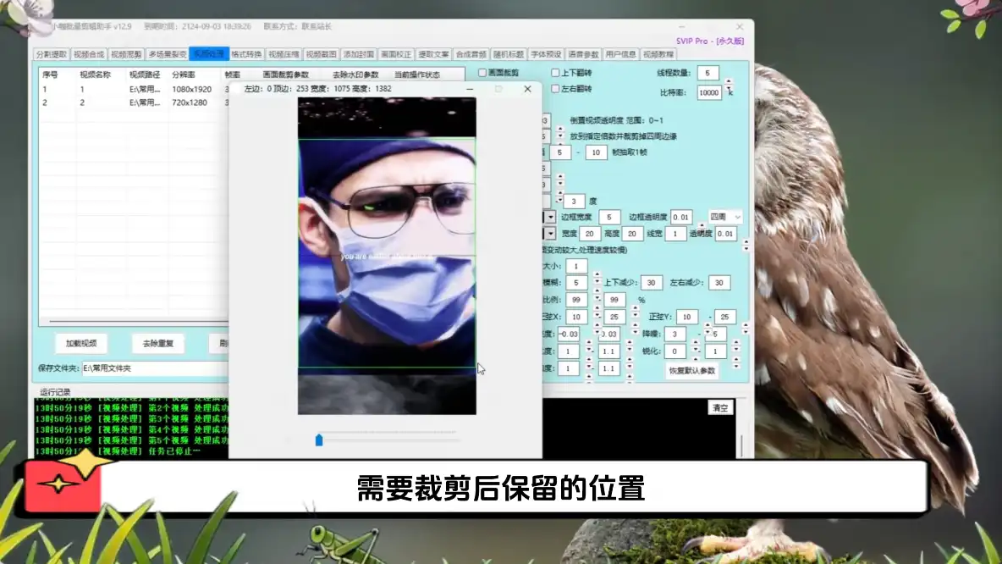Screen dimensions: 1002x564
Task: Click the 降噪 minimum value field
Action: coord(674,334)
